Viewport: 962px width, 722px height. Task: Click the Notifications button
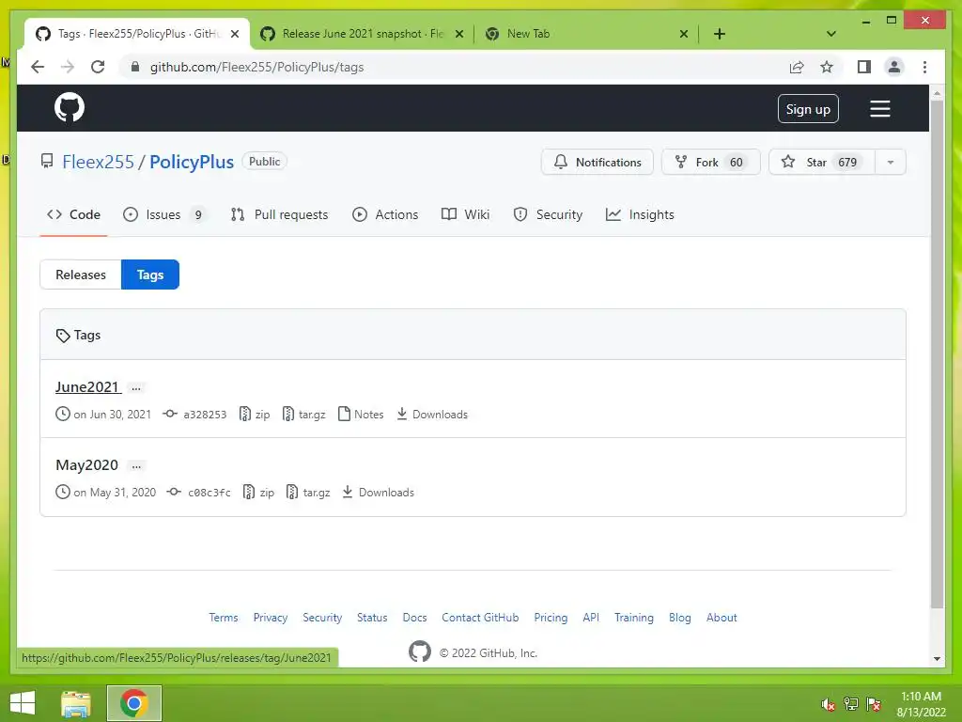(x=597, y=162)
